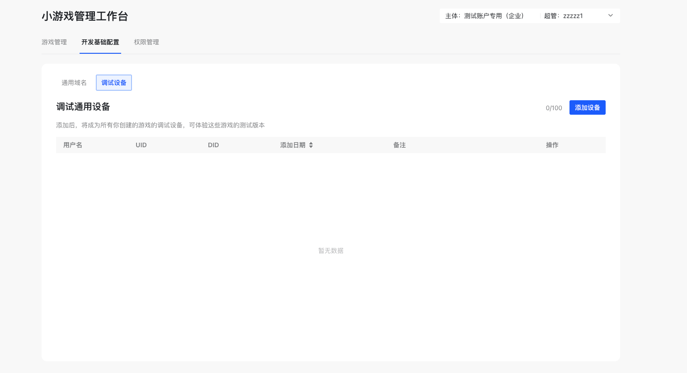Click the 超管 zzzzz1 user label
The height and width of the screenshot is (373, 687).
coord(563,16)
